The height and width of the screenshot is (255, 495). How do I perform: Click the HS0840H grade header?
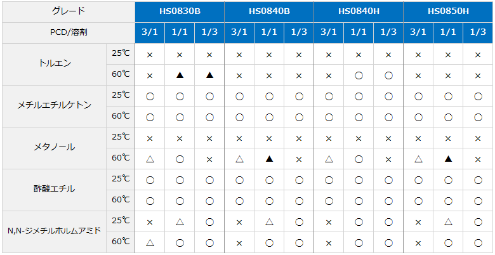tap(359, 11)
